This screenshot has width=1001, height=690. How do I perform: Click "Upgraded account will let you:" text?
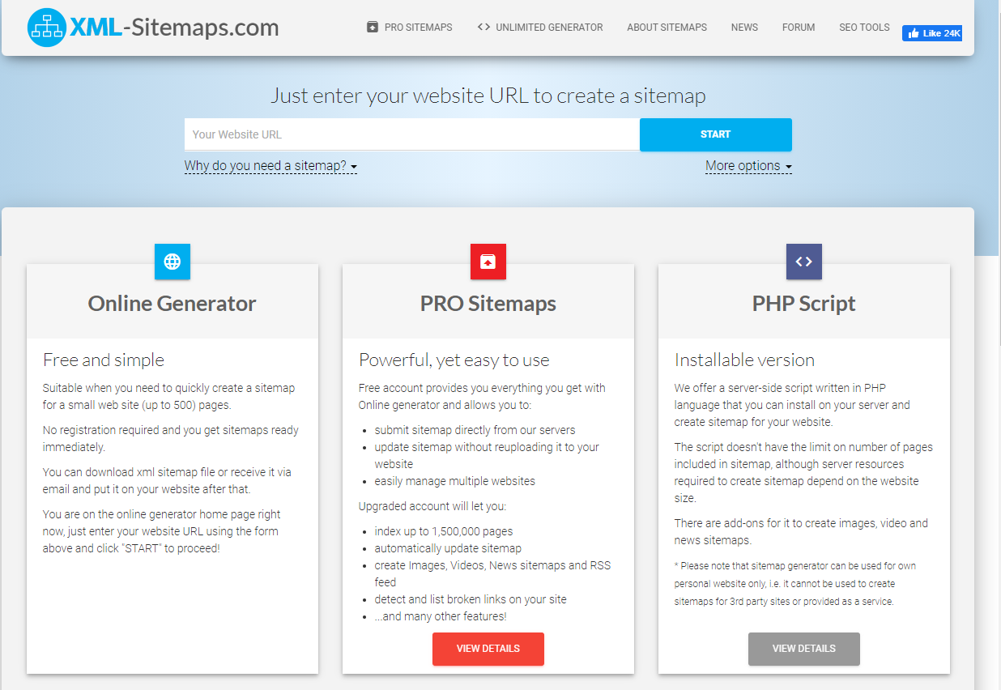coord(432,506)
